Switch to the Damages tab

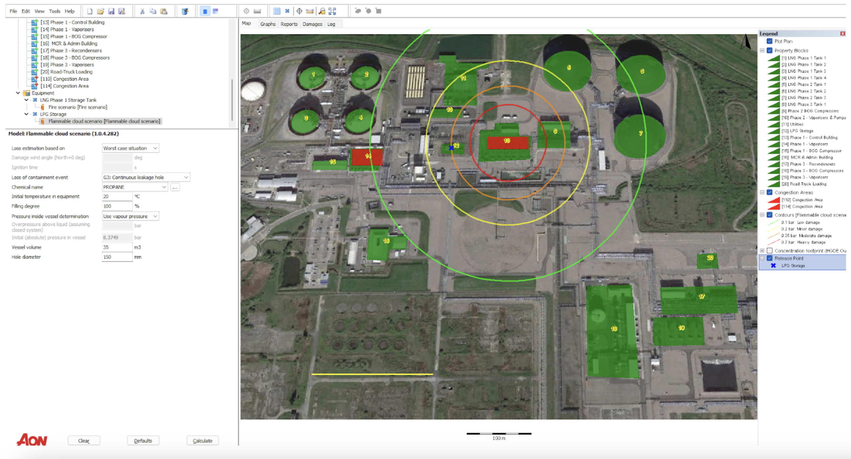[312, 24]
